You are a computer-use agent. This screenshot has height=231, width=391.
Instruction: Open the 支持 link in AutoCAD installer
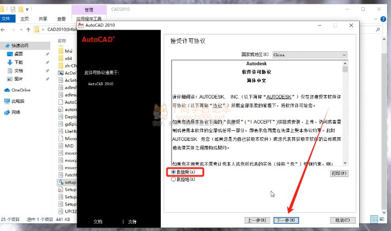click(x=132, y=222)
